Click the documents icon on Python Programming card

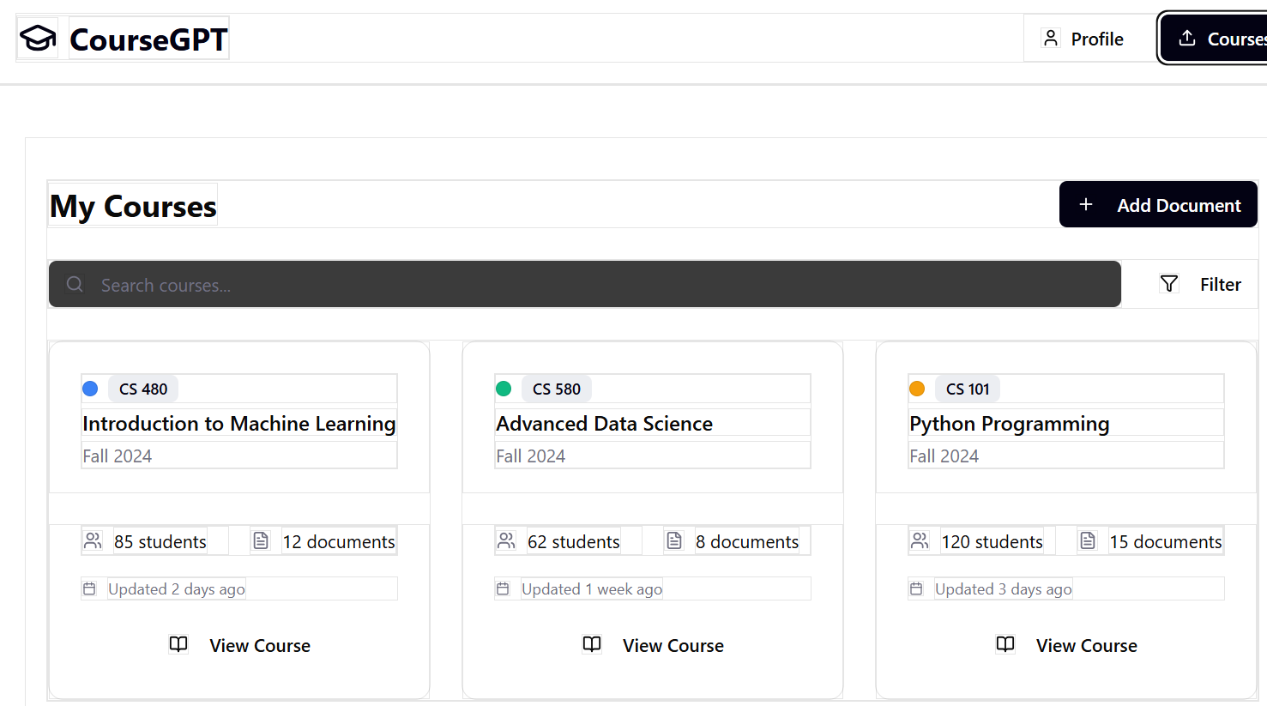[1088, 540]
